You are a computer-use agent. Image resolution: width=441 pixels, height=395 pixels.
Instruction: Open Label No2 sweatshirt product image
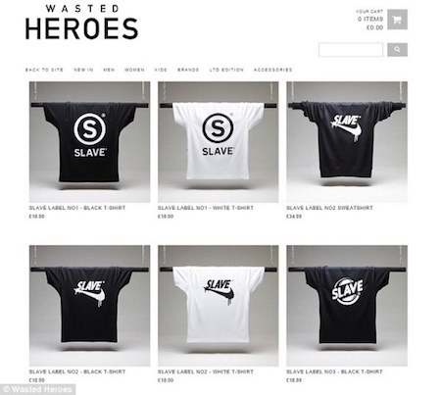347,142
